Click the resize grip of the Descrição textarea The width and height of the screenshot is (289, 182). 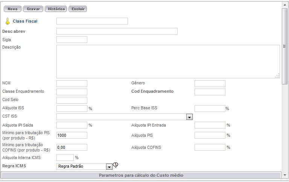[277, 76]
